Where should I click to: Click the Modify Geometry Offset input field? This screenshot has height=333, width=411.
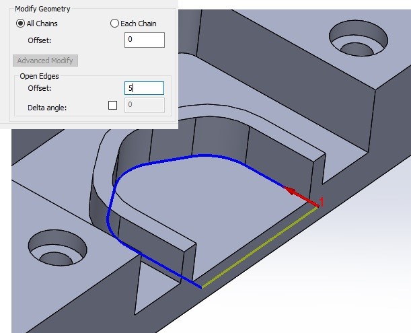[x=145, y=40]
